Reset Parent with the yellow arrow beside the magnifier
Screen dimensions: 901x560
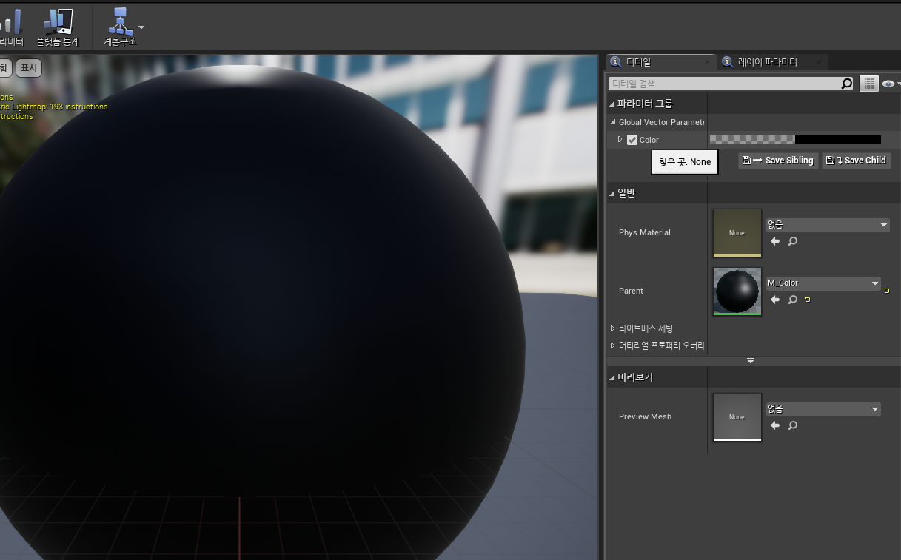tap(808, 300)
